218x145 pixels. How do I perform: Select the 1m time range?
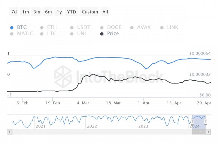tap(25, 12)
